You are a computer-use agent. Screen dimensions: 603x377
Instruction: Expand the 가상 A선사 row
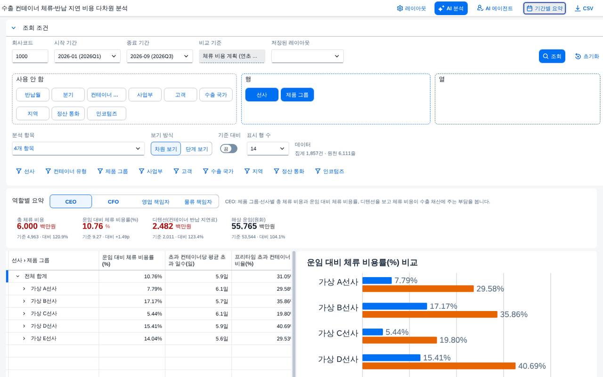click(x=24, y=288)
